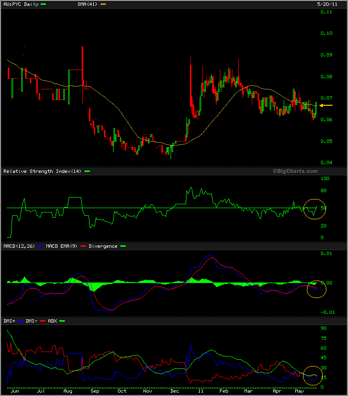Click the Jul month label on time axis
This screenshot has height=396, width=348.
click(x=41, y=391)
